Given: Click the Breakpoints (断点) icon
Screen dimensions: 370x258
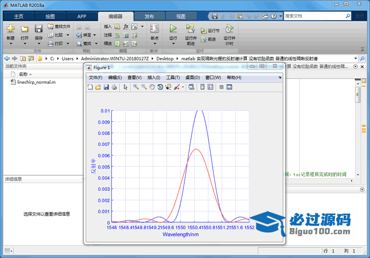Looking at the screenshot, I should click(x=155, y=29).
